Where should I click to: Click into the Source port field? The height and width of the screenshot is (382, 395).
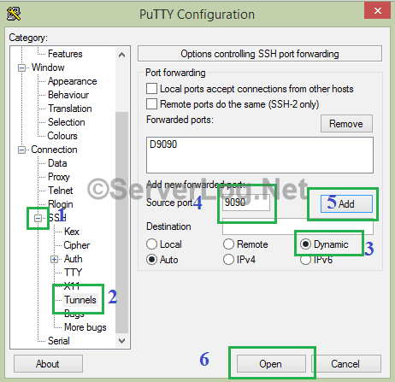pos(246,203)
